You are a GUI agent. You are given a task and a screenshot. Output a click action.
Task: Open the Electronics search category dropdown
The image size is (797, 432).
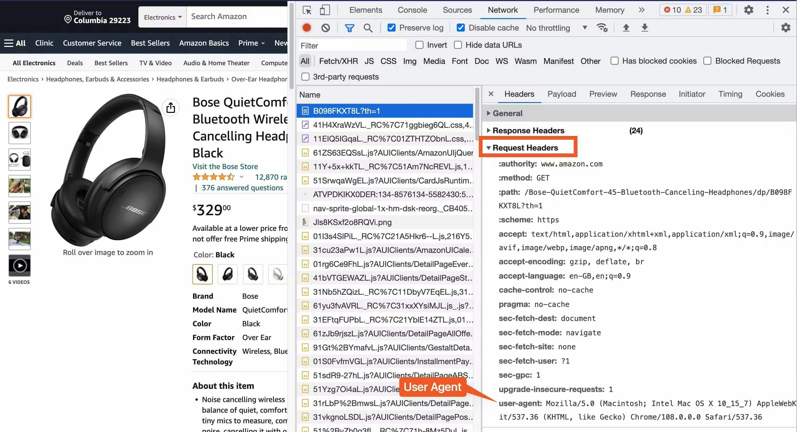(x=163, y=17)
